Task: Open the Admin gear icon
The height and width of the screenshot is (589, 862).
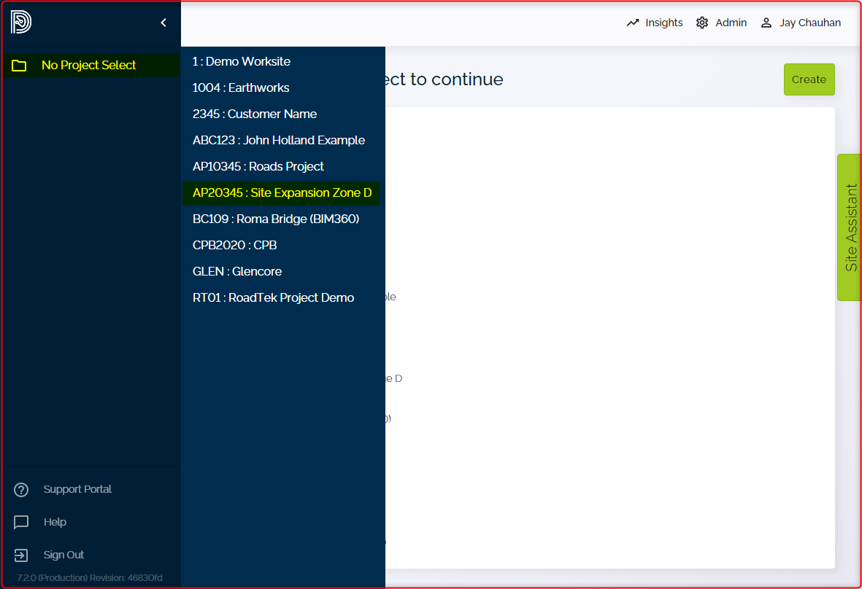Action: click(702, 23)
